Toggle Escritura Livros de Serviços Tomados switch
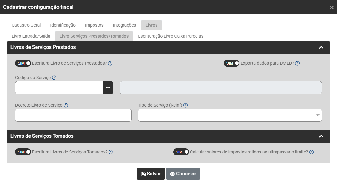The width and height of the screenshot is (337, 182). (23, 152)
